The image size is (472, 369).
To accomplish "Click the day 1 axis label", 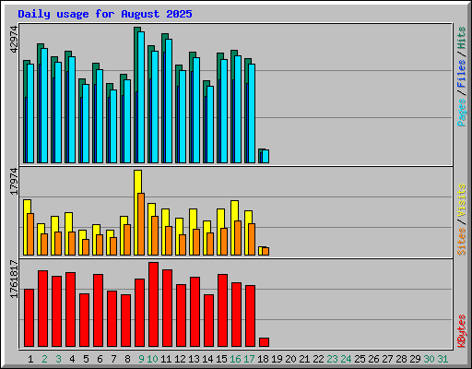I will tap(30, 359).
